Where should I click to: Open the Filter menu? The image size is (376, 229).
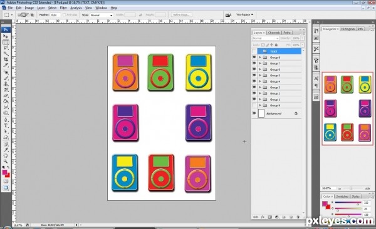[63, 8]
